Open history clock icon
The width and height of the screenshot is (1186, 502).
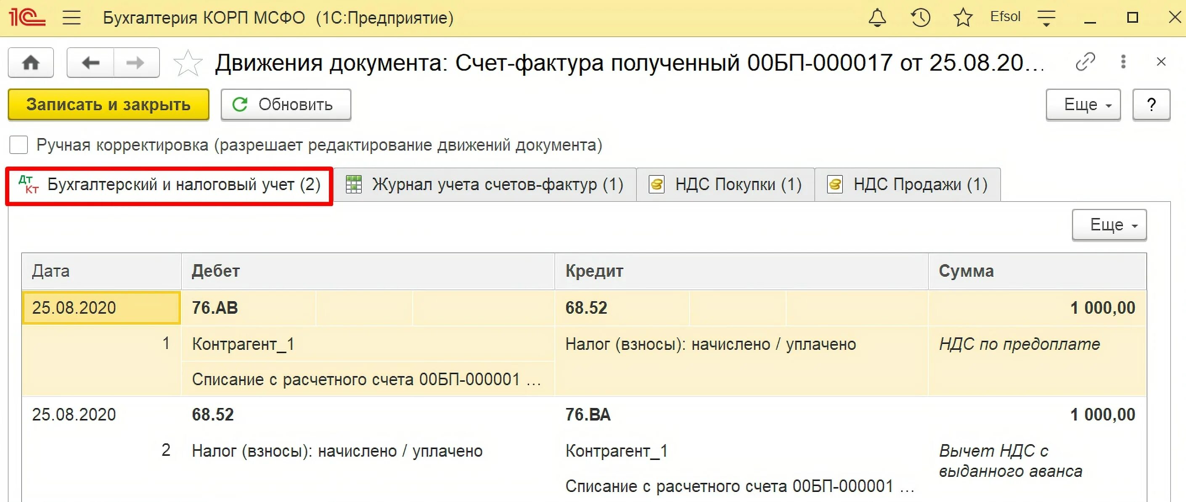[x=920, y=18]
